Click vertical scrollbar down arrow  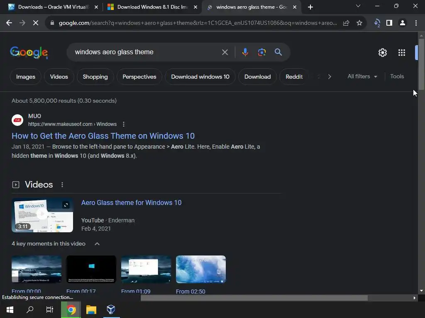421,291
